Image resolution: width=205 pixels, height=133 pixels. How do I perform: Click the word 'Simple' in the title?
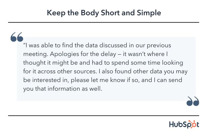pyautogui.click(x=149, y=13)
